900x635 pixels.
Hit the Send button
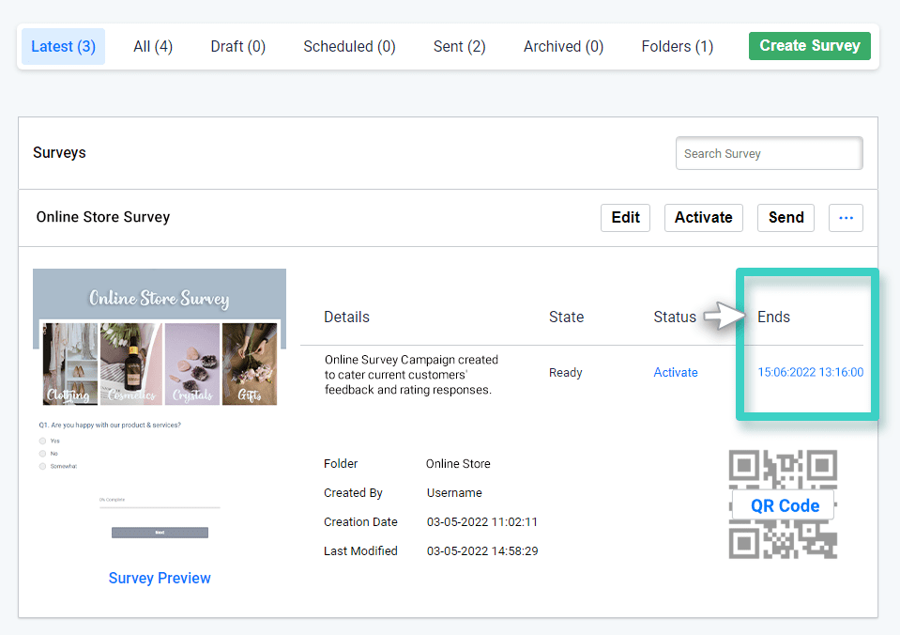coord(786,217)
